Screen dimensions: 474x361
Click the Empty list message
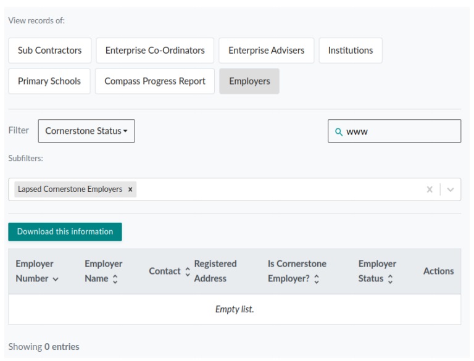[235, 309]
